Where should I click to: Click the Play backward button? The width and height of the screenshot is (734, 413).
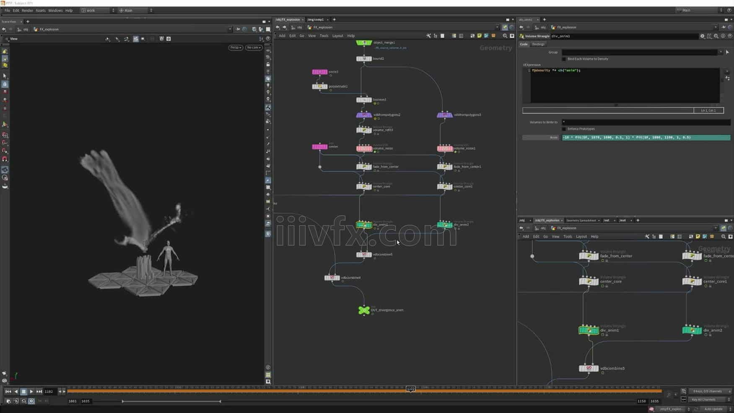[16, 391]
